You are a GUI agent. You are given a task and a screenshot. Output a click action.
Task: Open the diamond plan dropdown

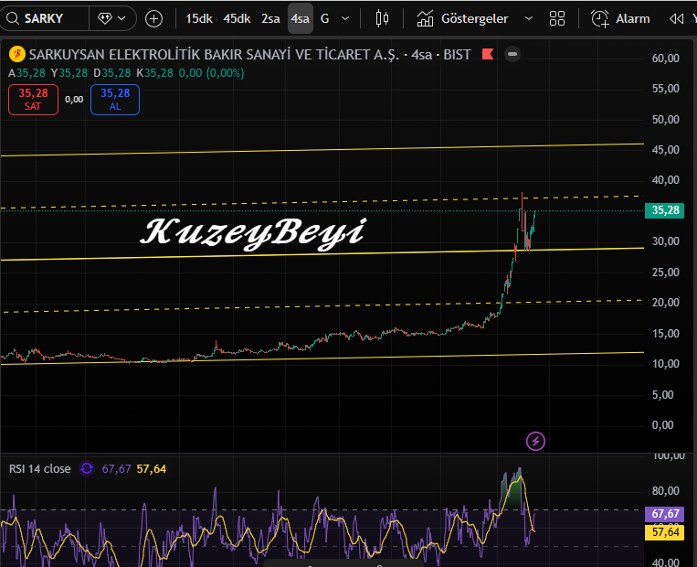point(112,18)
